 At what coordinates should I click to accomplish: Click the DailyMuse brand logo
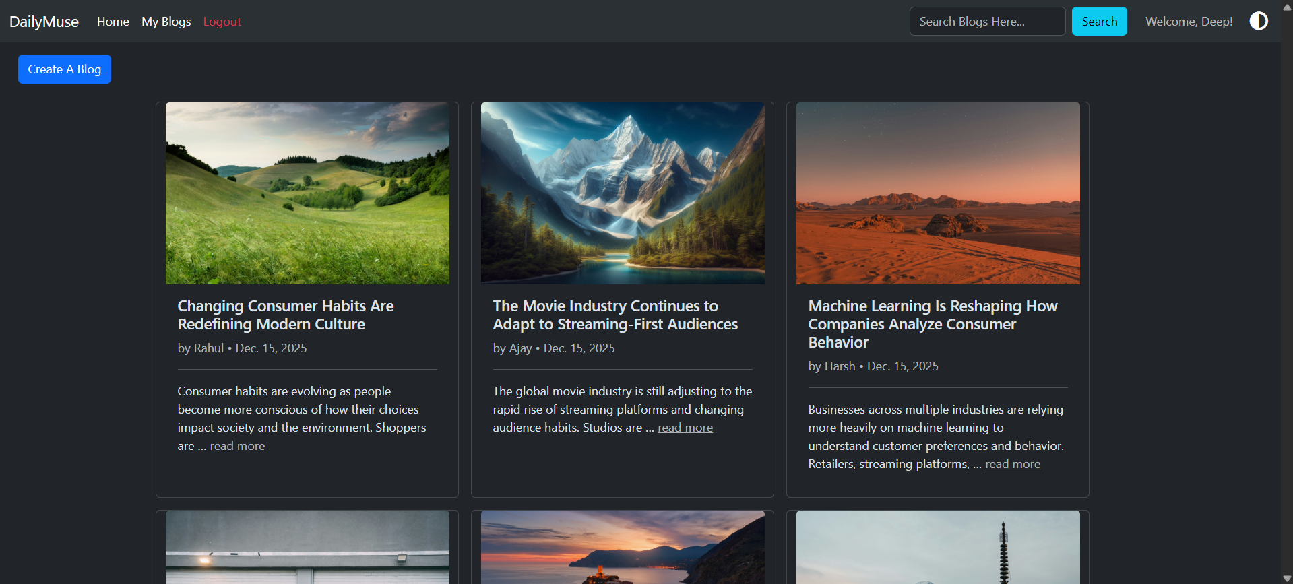[x=44, y=22]
